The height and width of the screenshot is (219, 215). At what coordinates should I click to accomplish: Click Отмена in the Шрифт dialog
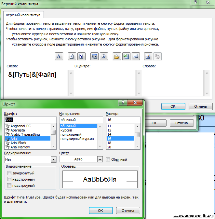[x=128, y=211]
